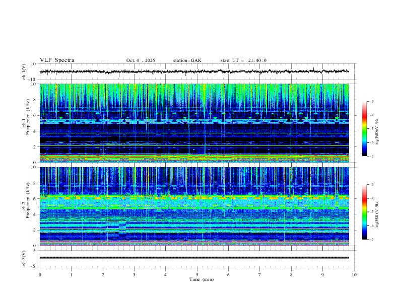Click the "5" tick on the ch.3(V) axis
399x308 pixels.
tap(35, 250)
